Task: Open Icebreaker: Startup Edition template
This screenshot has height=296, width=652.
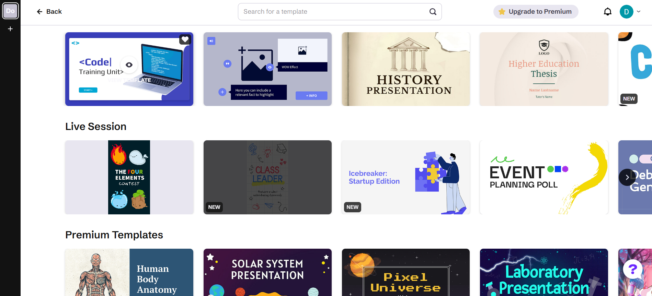Action: tap(405, 177)
